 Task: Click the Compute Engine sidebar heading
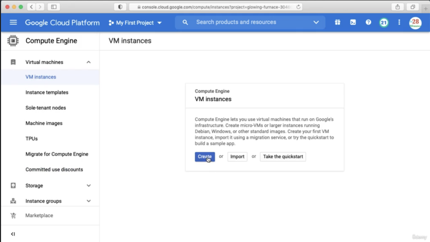[x=51, y=41]
